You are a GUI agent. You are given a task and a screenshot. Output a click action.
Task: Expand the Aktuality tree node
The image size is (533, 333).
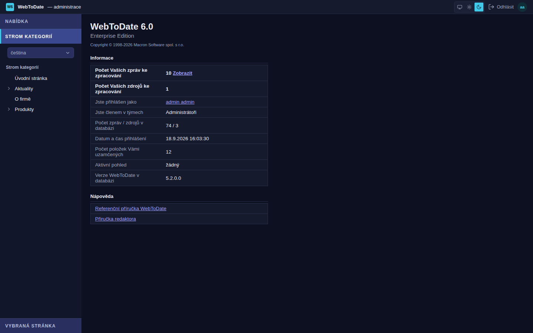coord(9,88)
